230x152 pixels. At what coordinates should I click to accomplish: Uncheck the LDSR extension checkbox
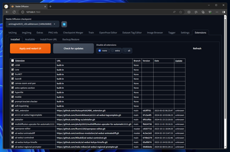[13, 65]
